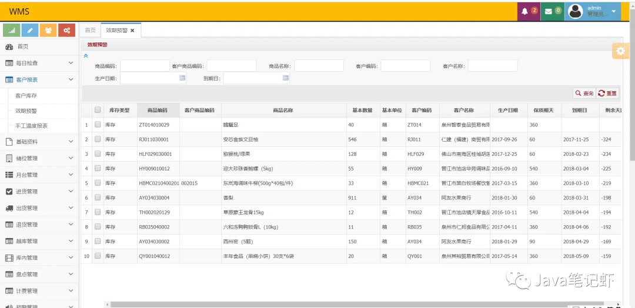Check the row checkbox for 安芯食族文旦柚
Image resolution: width=635 pixels, height=308 pixels.
click(x=98, y=139)
